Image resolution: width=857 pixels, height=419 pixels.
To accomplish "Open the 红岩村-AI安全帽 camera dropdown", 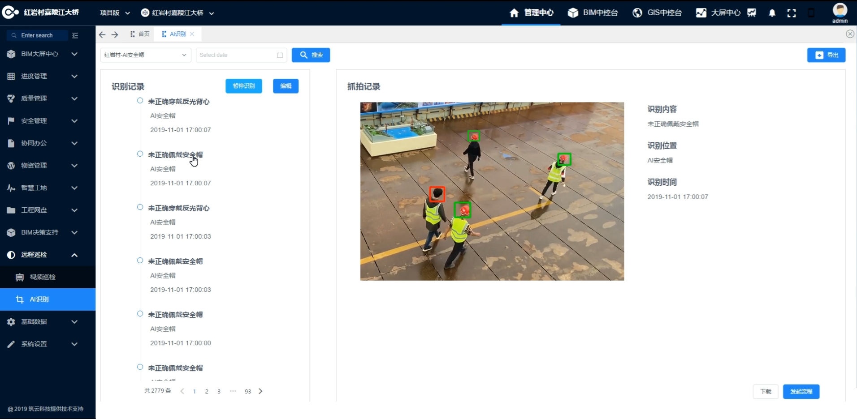I will tap(146, 55).
